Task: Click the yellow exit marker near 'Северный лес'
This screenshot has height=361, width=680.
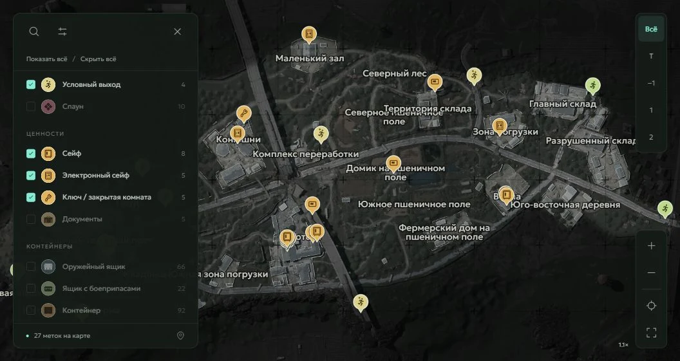Action: 474,75
